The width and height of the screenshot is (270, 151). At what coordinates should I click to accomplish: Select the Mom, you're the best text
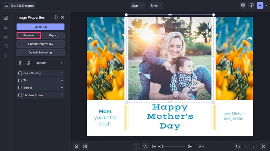coord(106,117)
